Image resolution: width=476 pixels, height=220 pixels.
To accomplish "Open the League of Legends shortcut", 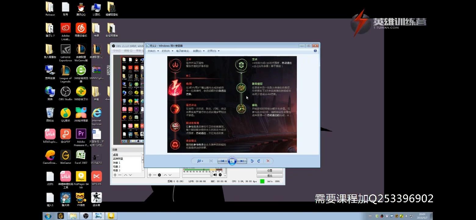I will (x=66, y=74).
